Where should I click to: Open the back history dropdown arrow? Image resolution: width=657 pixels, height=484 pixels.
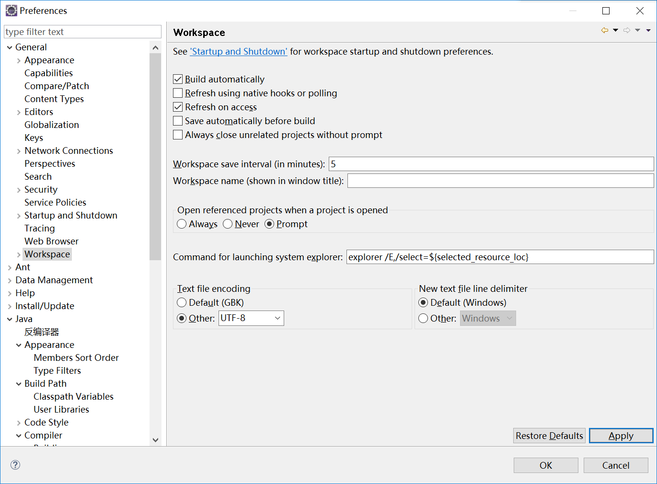615,30
